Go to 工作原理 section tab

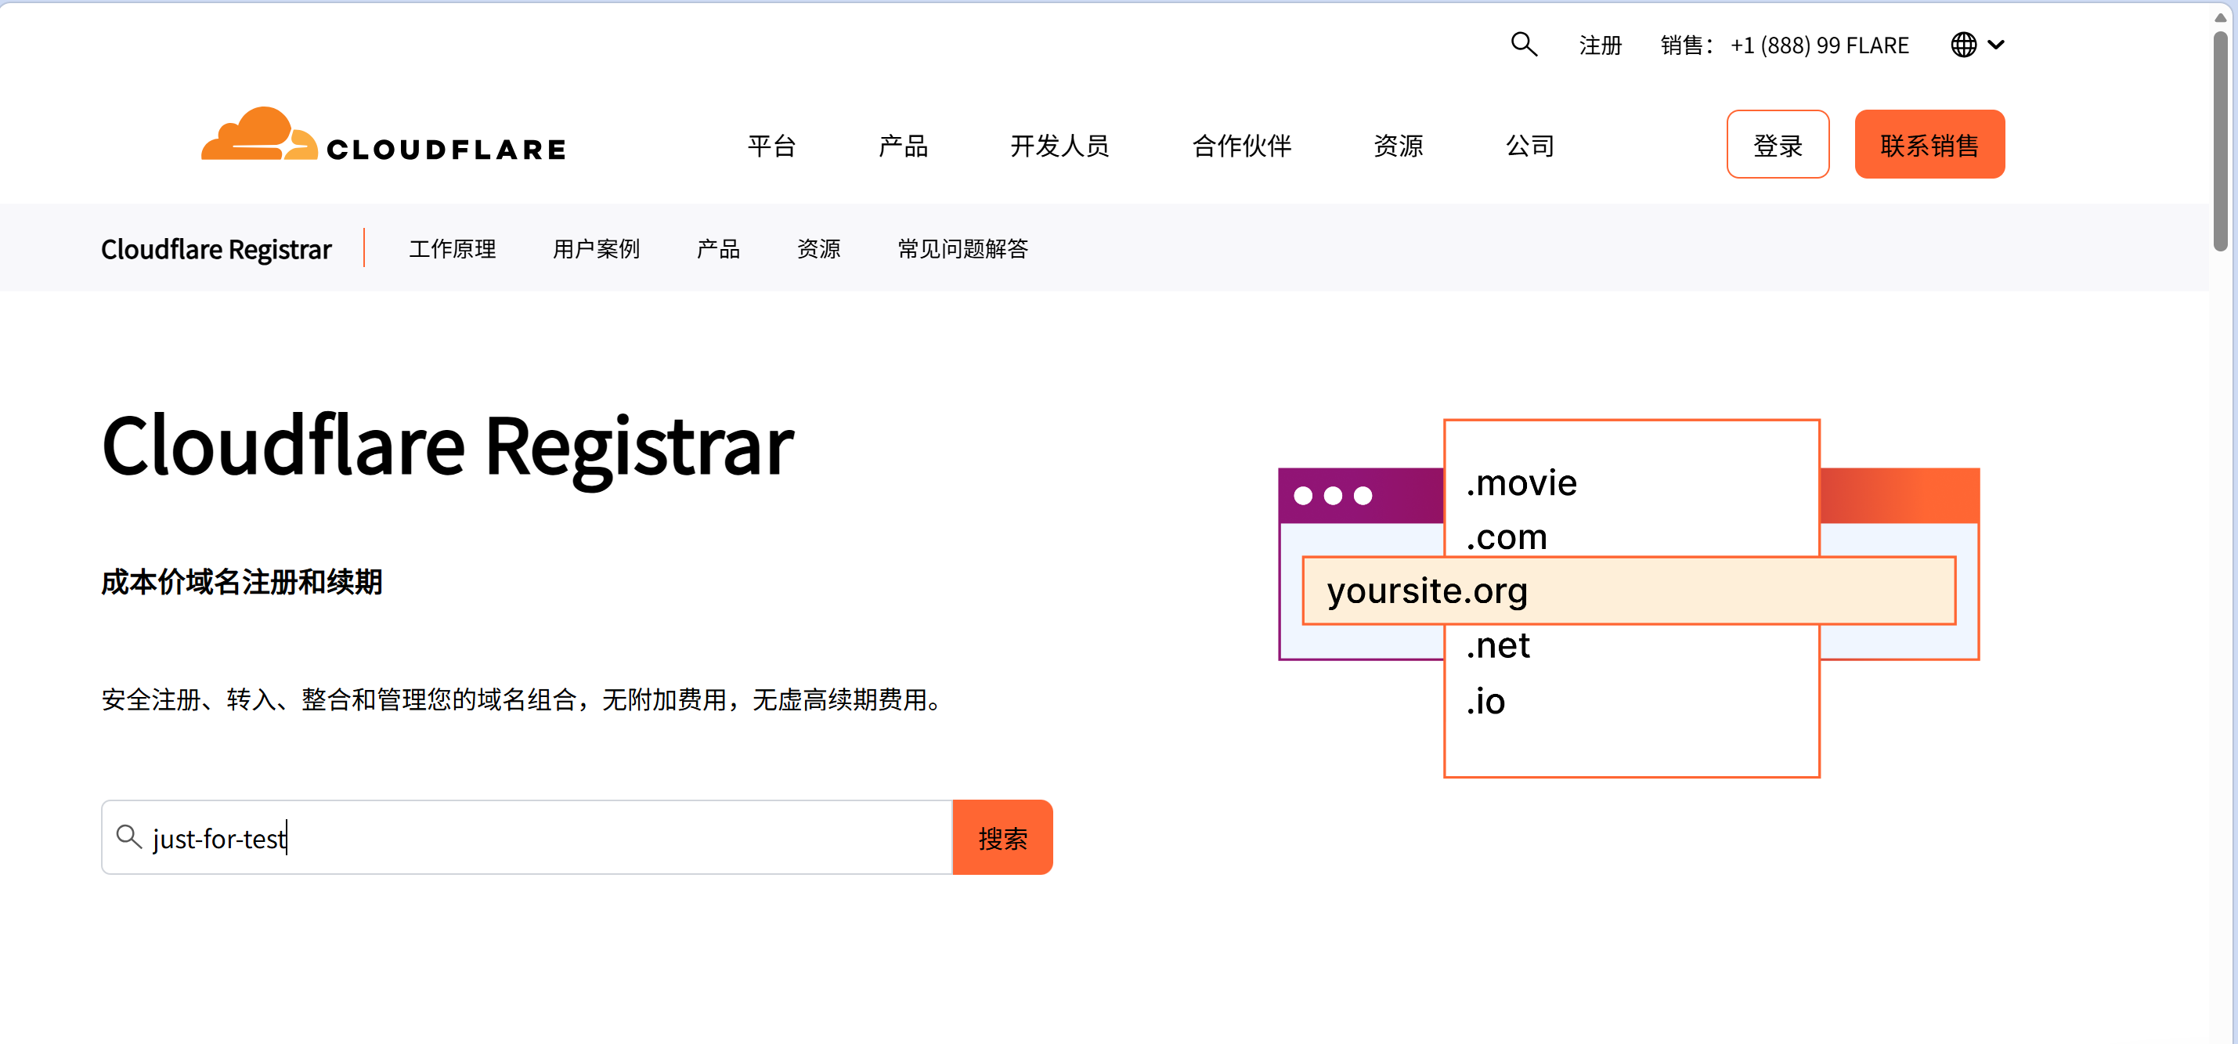pyautogui.click(x=452, y=248)
